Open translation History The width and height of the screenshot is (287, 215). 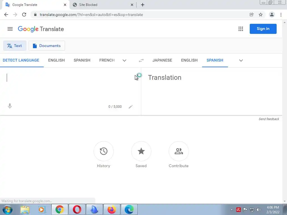pyautogui.click(x=104, y=151)
